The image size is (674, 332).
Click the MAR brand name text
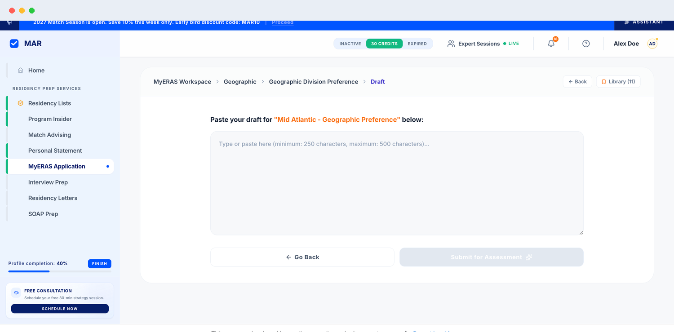[x=33, y=44]
